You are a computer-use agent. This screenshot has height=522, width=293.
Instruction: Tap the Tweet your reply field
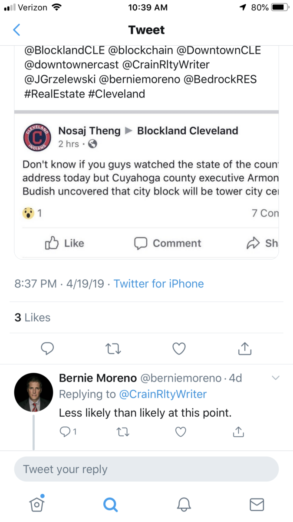[x=146, y=469]
